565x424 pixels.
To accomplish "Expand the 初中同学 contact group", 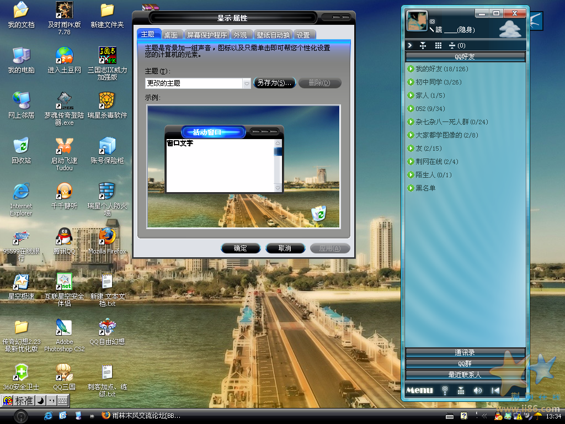I will tap(411, 82).
